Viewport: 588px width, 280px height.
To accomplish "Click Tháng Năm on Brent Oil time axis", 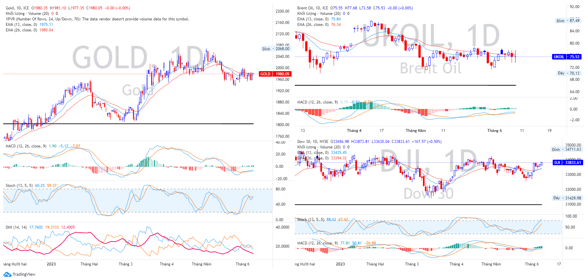I will [416, 131].
